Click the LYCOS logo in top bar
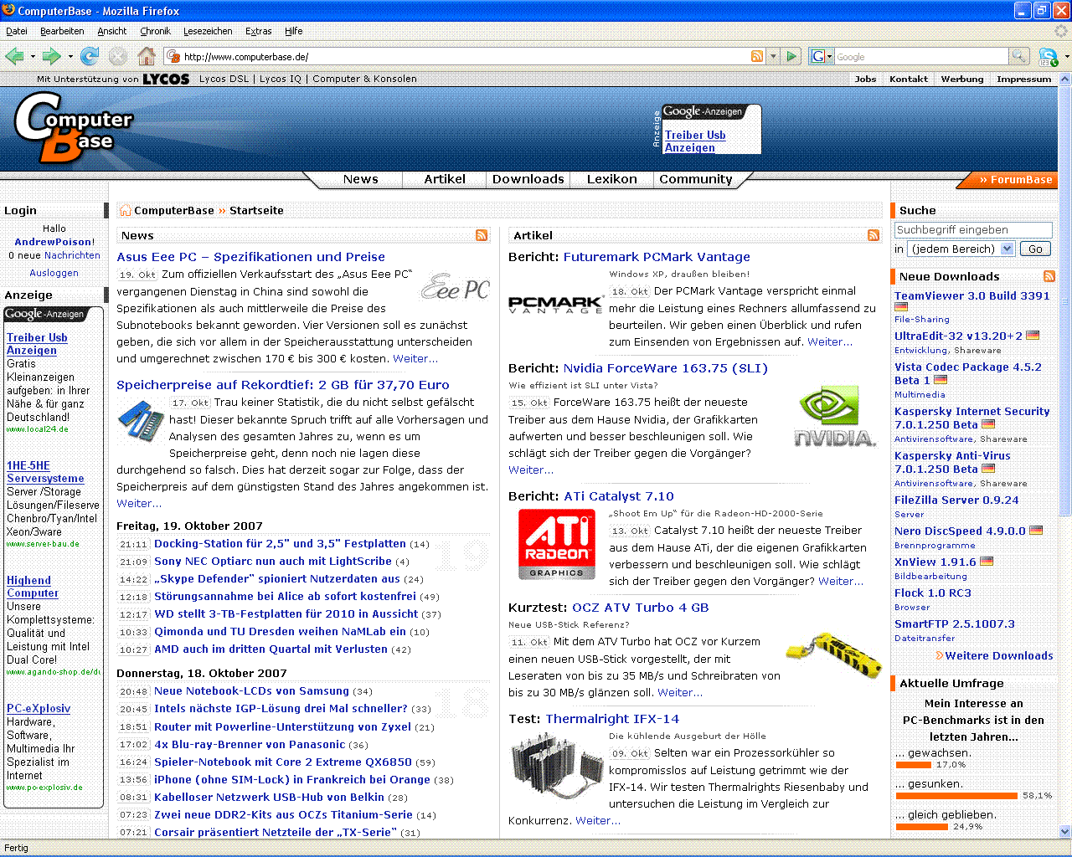 [x=166, y=79]
